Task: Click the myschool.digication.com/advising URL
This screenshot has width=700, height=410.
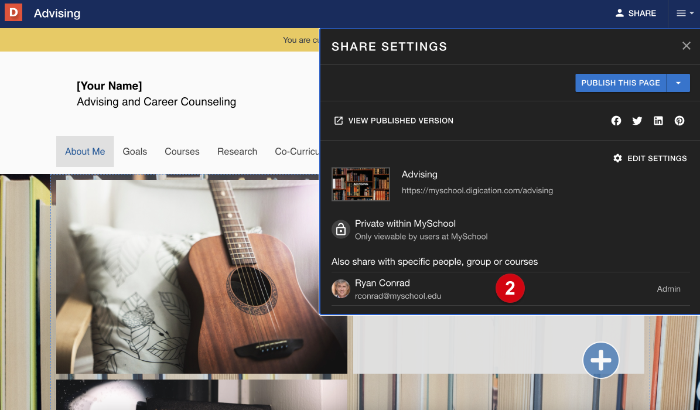Action: (x=477, y=191)
